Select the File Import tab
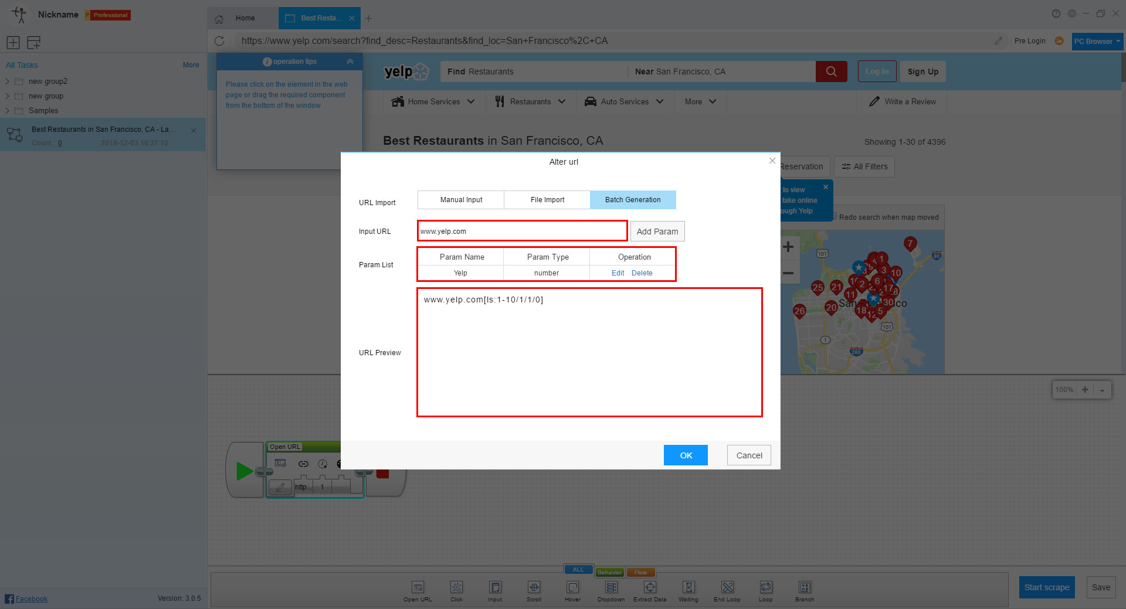The width and height of the screenshot is (1126, 609). click(x=547, y=200)
